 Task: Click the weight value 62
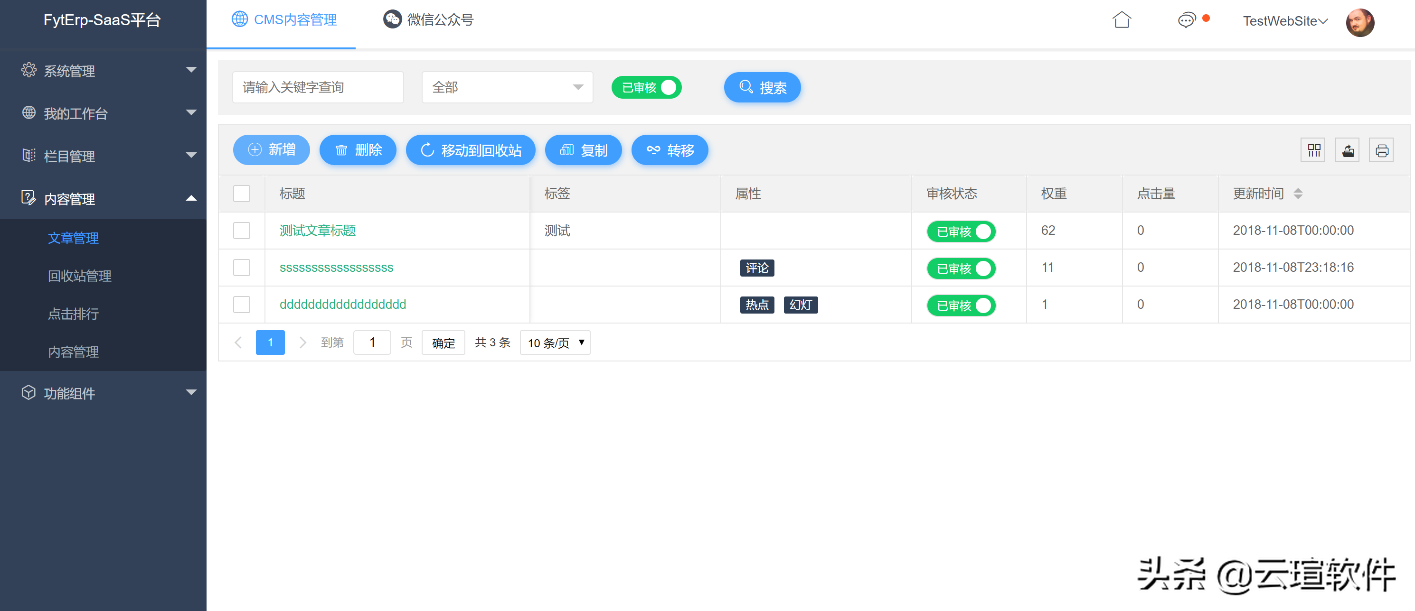coord(1047,231)
